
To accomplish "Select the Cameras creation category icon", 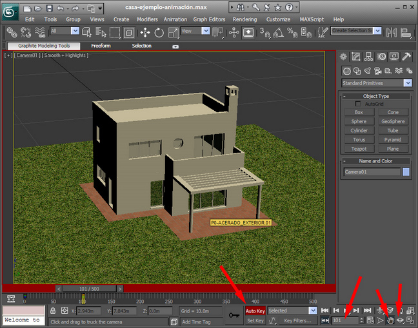I will 379,71.
